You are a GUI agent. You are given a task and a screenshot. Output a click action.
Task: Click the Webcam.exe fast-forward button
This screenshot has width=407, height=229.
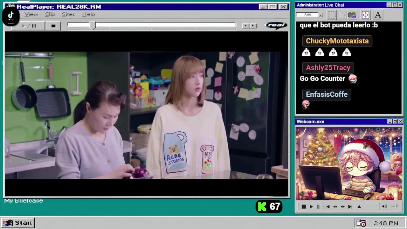click(342, 207)
